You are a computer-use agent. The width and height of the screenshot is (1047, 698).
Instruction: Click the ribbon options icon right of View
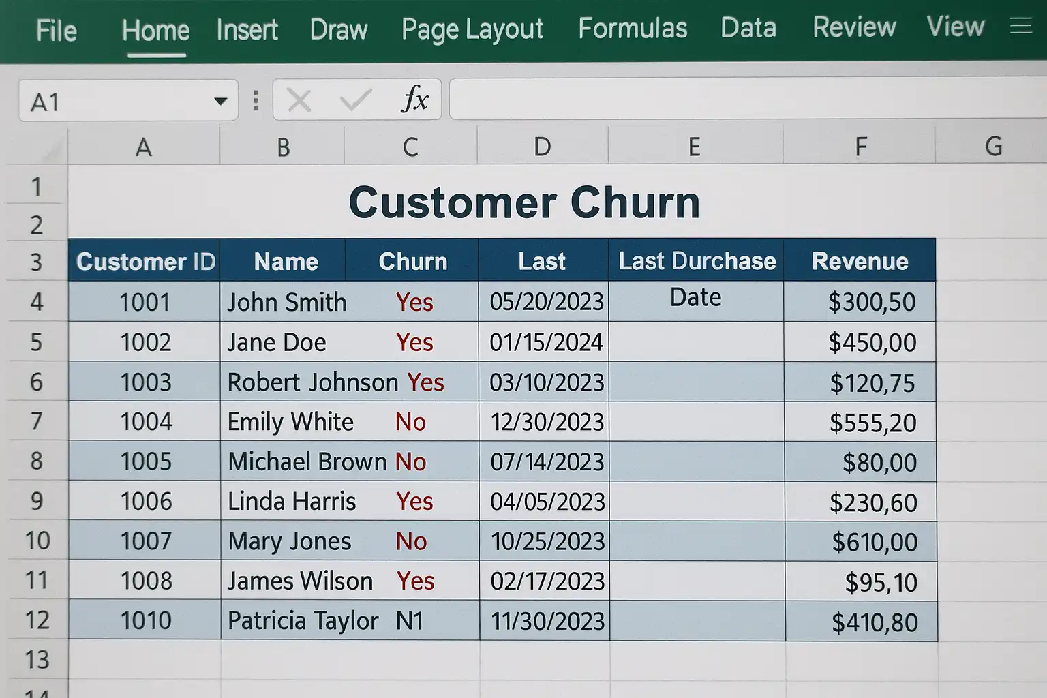pyautogui.click(x=1020, y=27)
